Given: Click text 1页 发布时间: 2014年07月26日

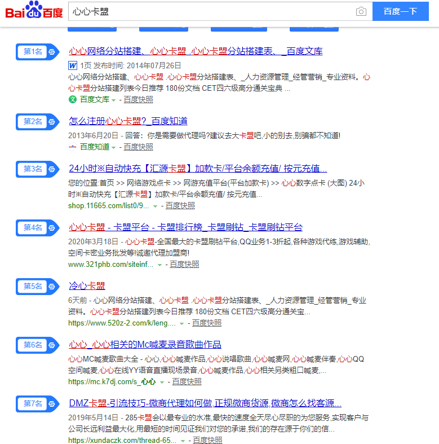Looking at the screenshot, I should [x=130, y=65].
